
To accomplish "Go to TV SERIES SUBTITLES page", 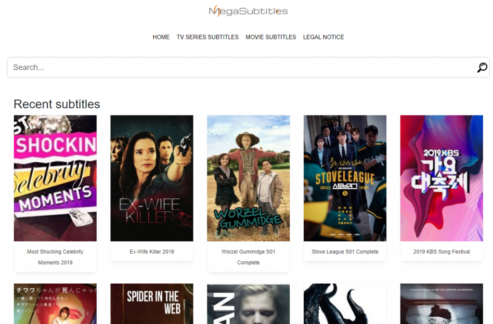I will [208, 37].
